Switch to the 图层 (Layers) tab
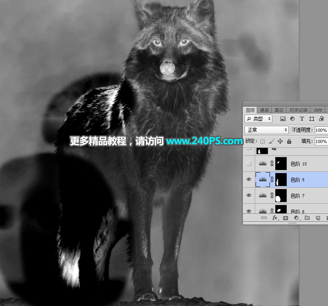 click(x=250, y=110)
